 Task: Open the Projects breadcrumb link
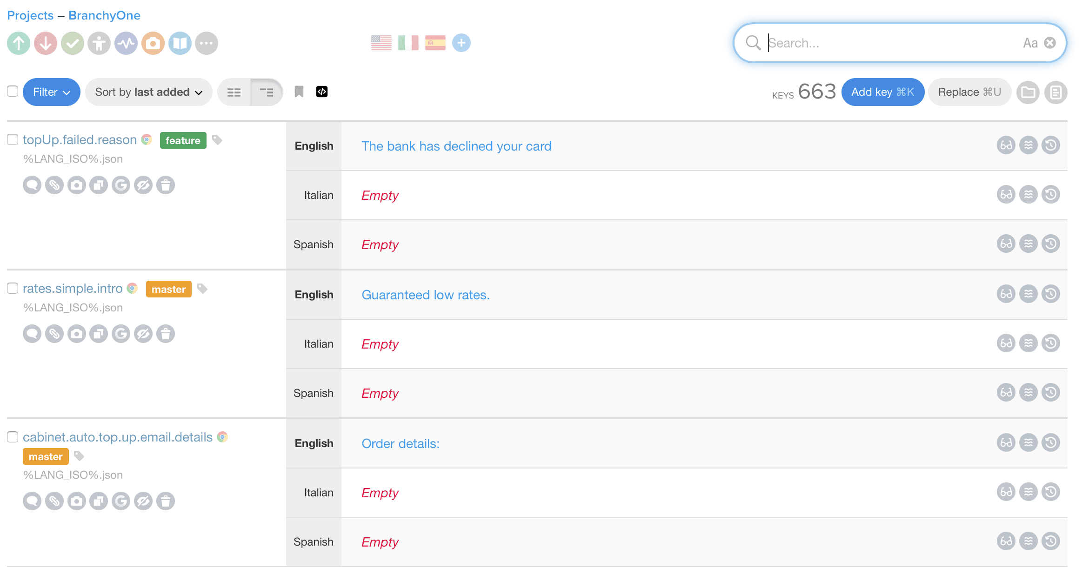(30, 15)
